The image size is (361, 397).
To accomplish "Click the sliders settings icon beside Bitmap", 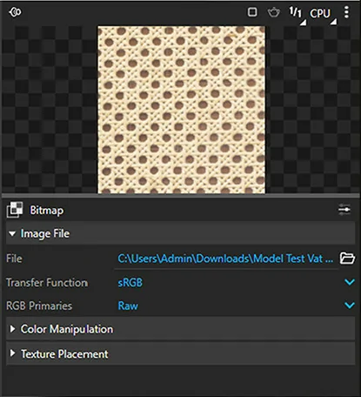I will (x=344, y=210).
